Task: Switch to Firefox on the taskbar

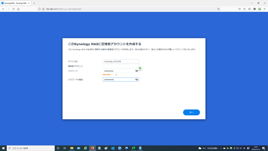Action: [x=92, y=148]
